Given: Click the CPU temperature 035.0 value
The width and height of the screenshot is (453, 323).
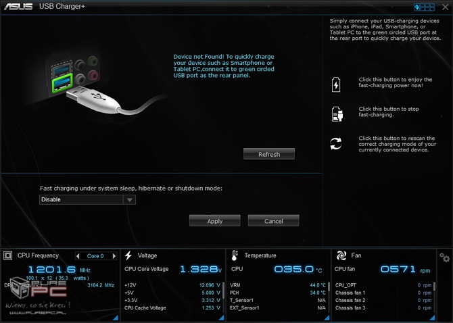Looking at the screenshot, I should tap(298, 270).
